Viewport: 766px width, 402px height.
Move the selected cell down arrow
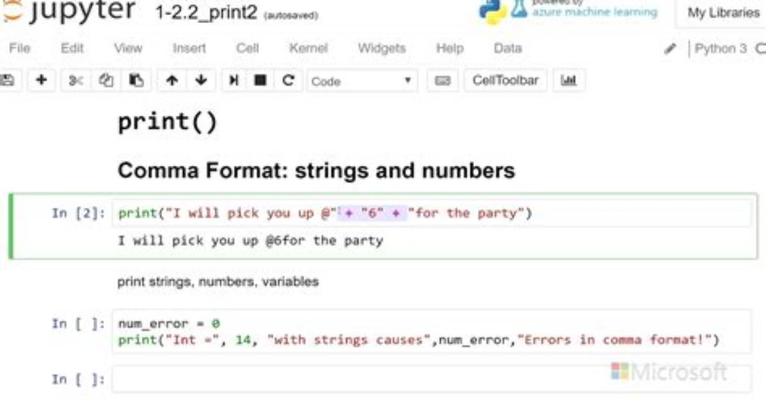pyautogui.click(x=201, y=81)
